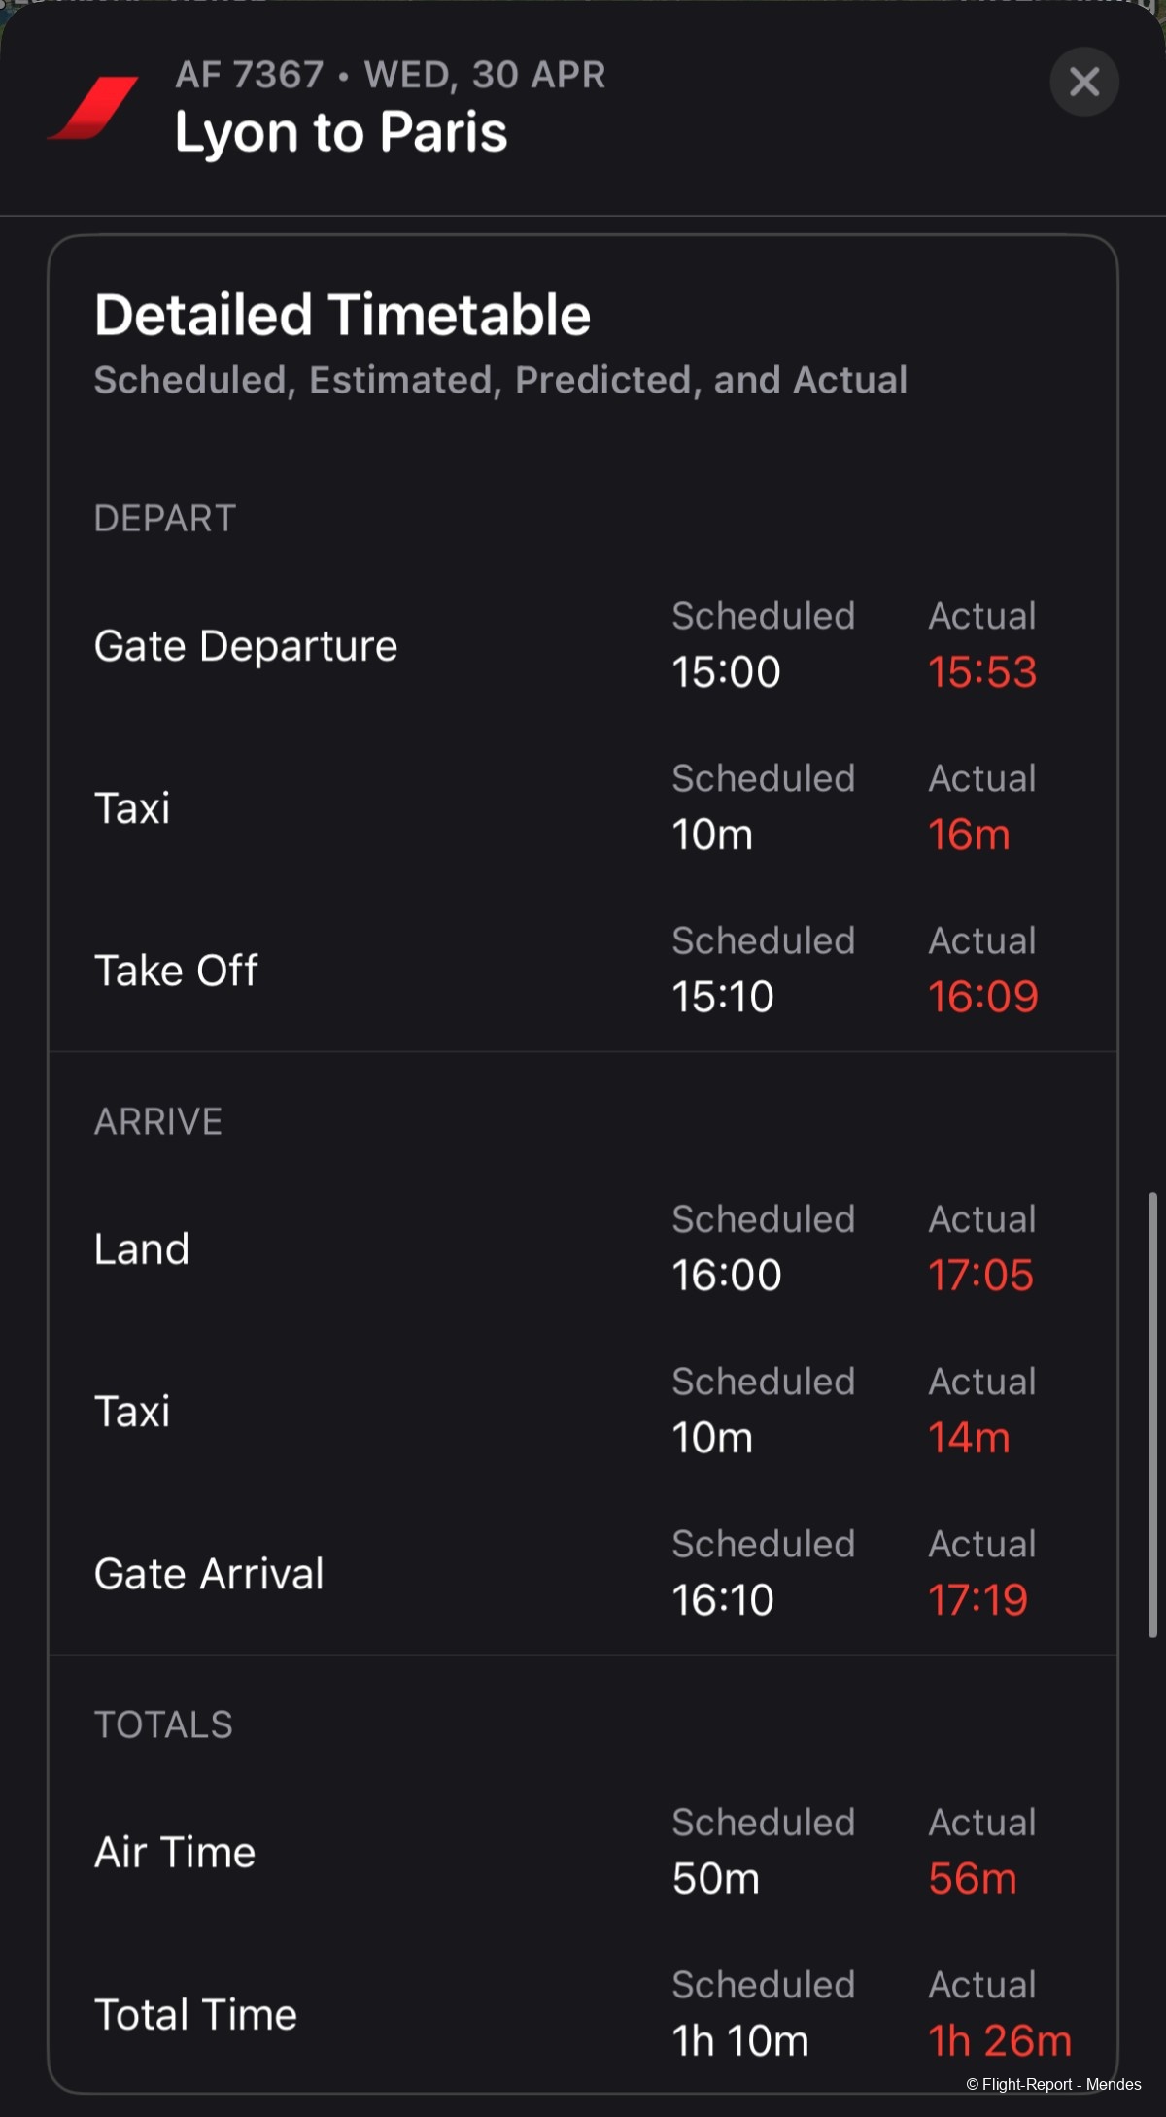Click actual take off time 16:09
Viewport: 1166px width, 2117px height.
983,996
